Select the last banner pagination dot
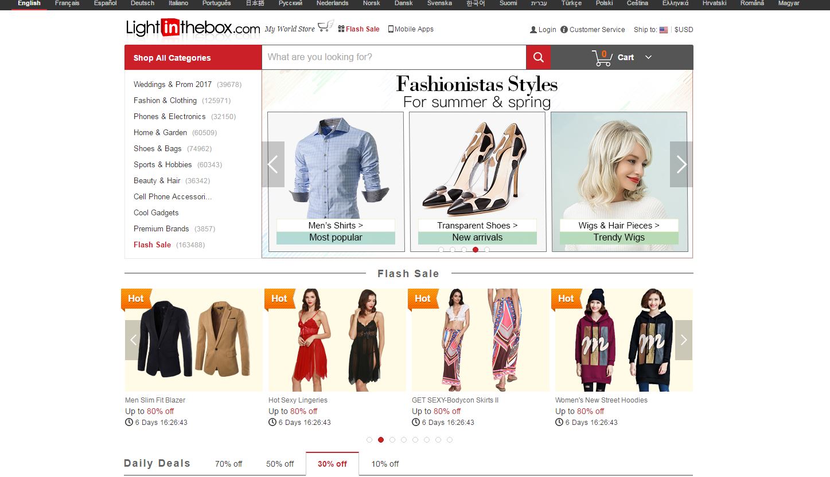The width and height of the screenshot is (830, 477). point(487,250)
